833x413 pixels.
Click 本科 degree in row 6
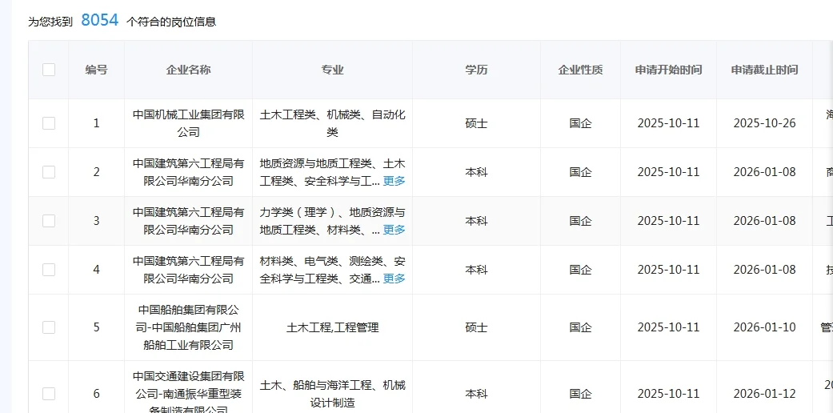point(477,394)
